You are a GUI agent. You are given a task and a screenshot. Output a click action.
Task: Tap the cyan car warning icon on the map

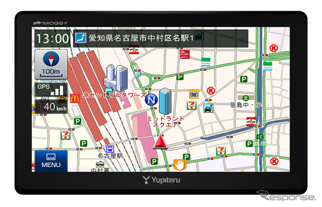[x=208, y=108]
